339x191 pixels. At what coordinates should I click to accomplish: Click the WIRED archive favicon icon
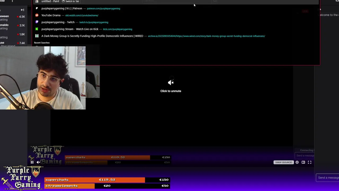[x=37, y=36]
